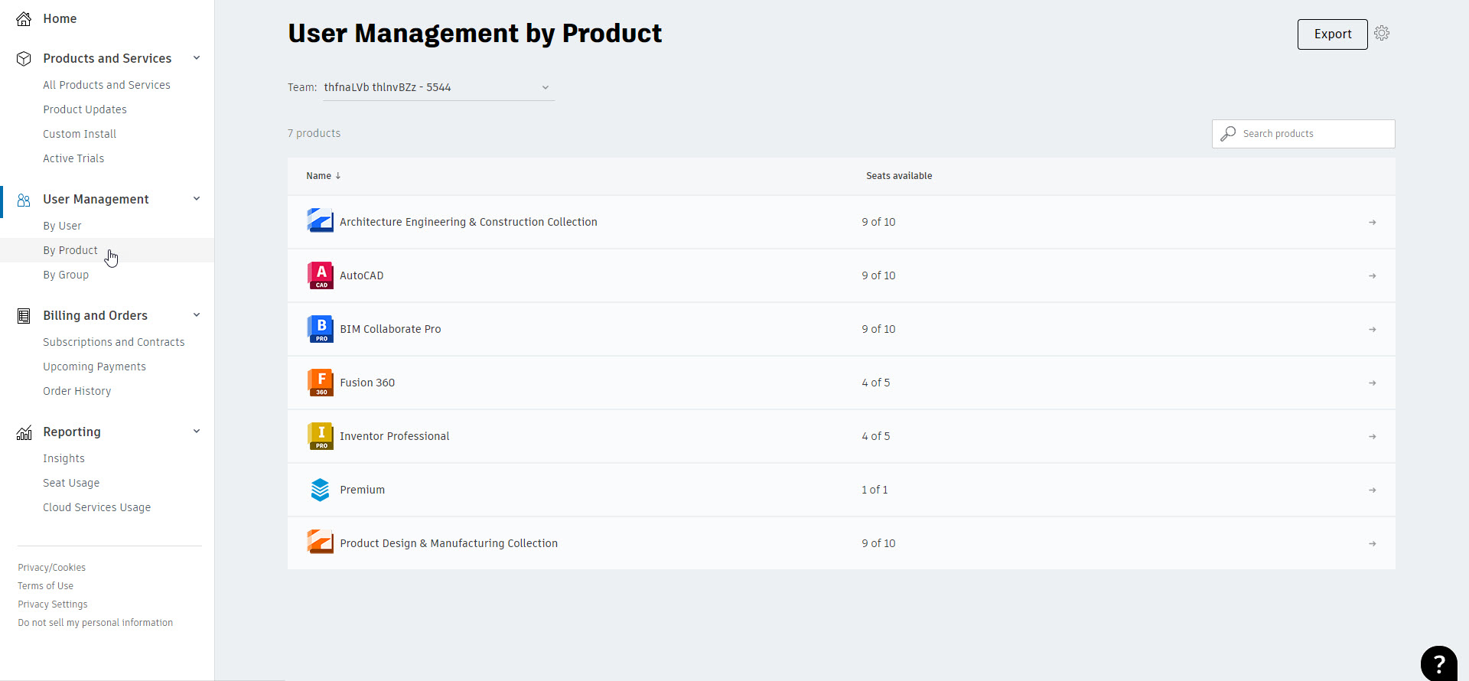Viewport: 1469px width, 681px height.
Task: Click the Home label in sidebar
Action: click(x=60, y=19)
